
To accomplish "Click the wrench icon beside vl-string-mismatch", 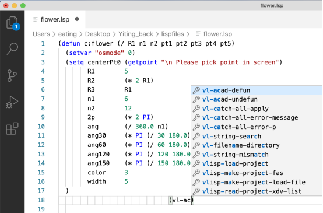I will click(x=196, y=155).
